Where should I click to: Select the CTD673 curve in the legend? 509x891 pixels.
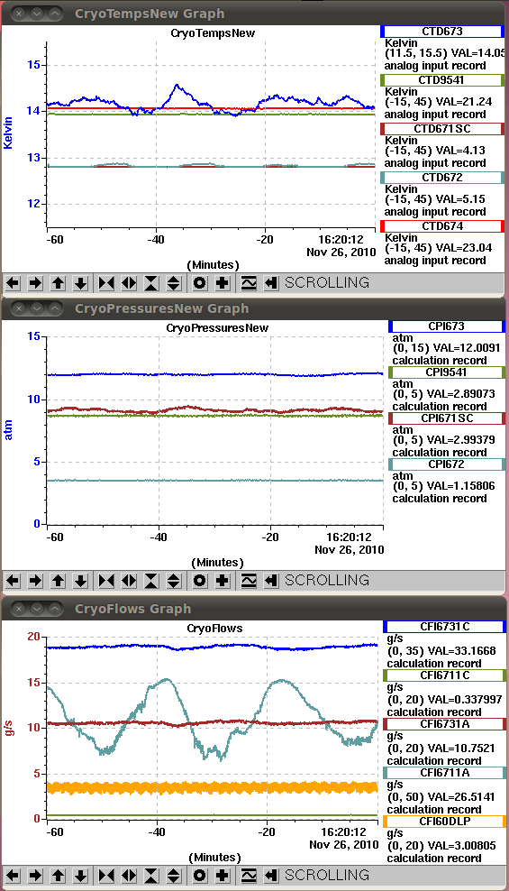coord(442,32)
